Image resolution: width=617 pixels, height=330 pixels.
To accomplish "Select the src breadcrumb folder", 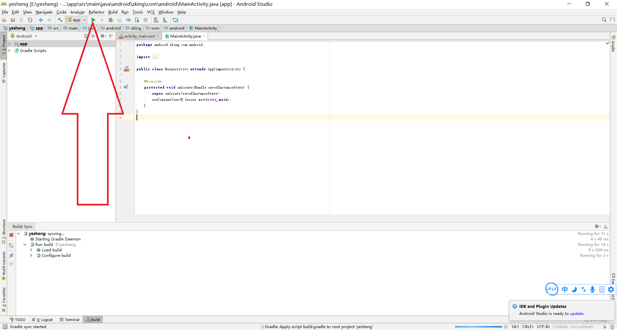I will 53,28.
